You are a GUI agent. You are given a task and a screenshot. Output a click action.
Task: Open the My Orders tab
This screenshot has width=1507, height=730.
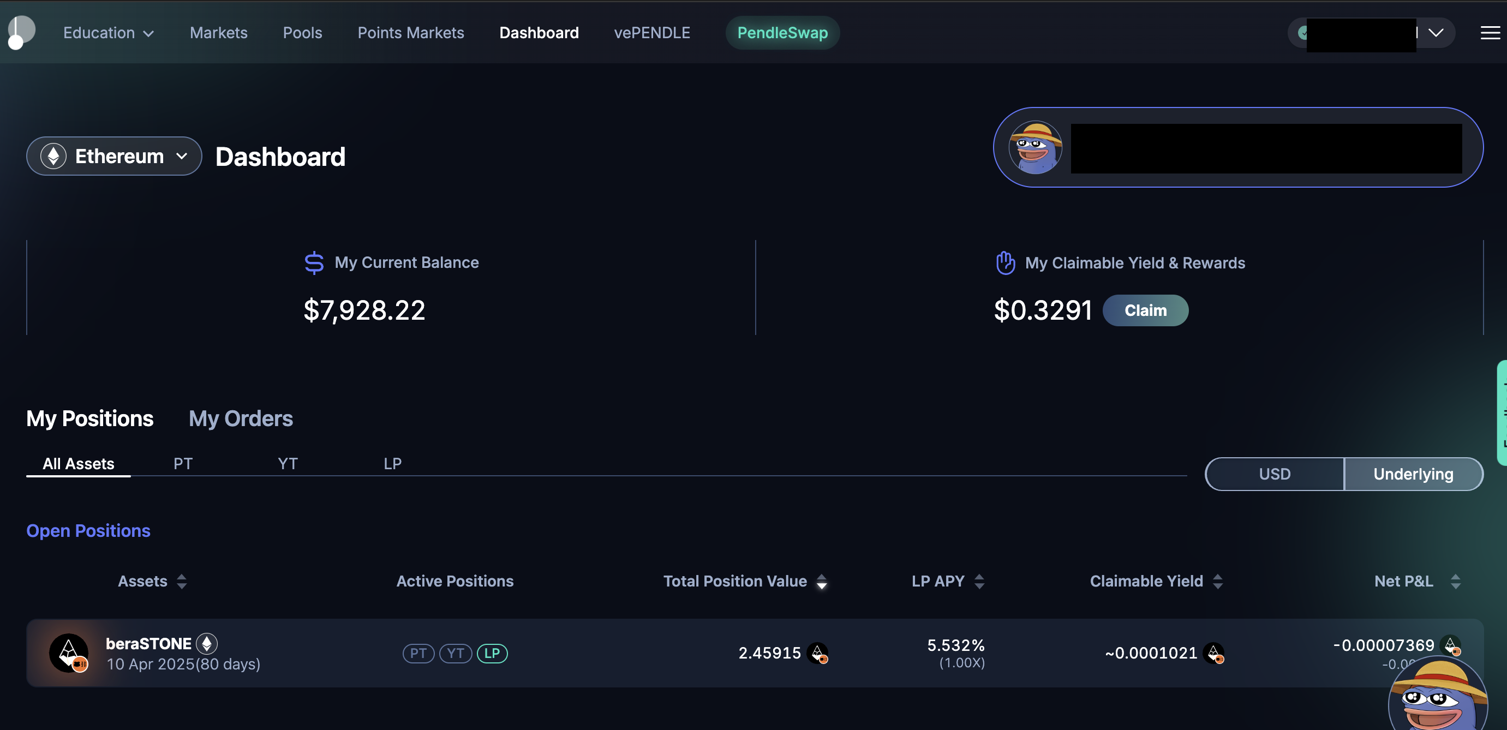click(x=241, y=418)
